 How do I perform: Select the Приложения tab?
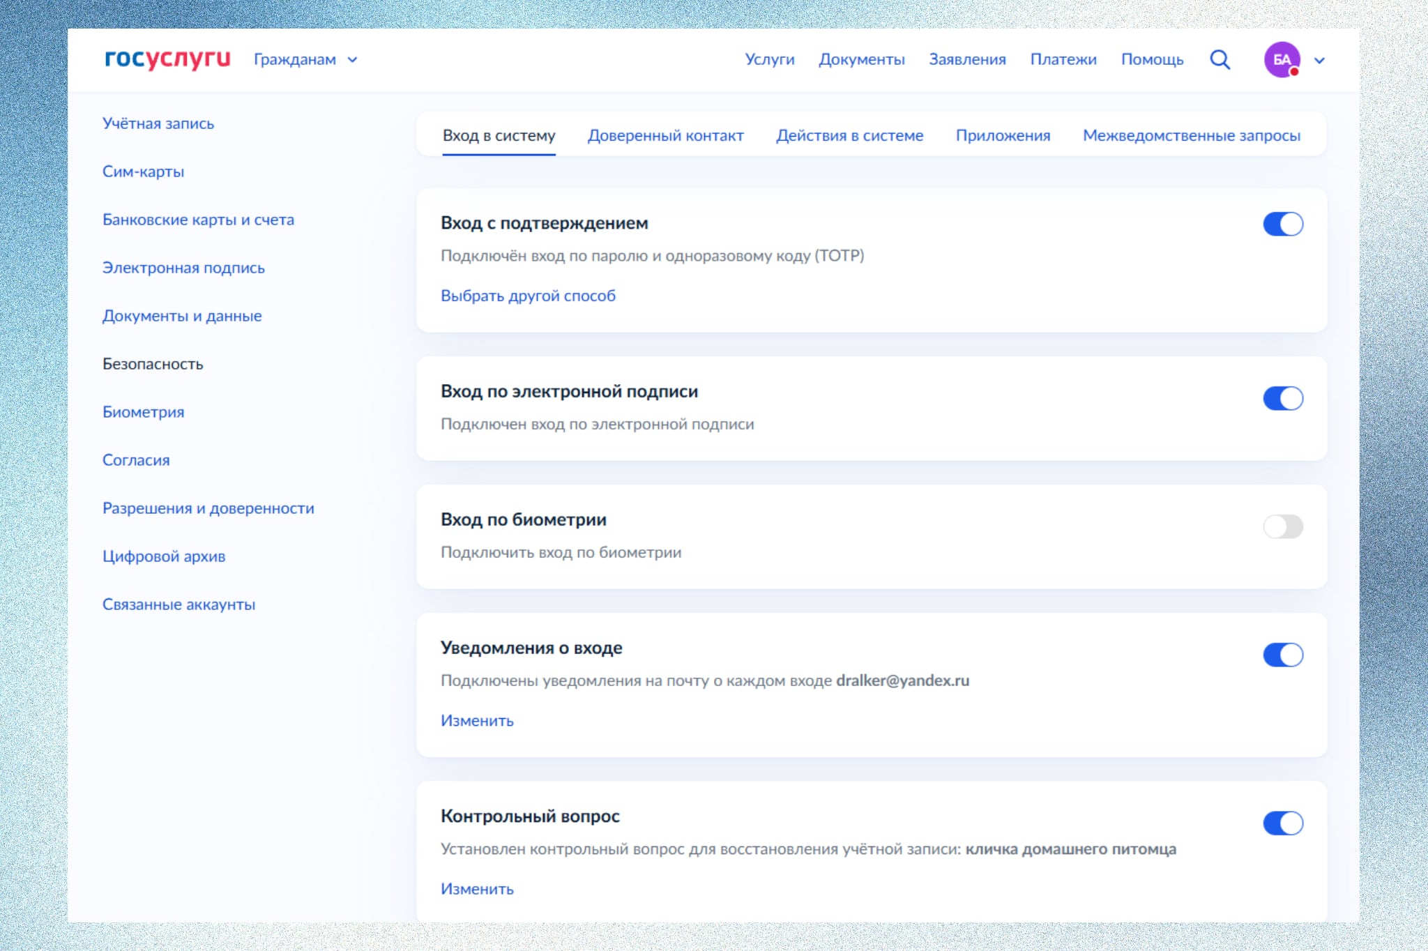[1003, 135]
